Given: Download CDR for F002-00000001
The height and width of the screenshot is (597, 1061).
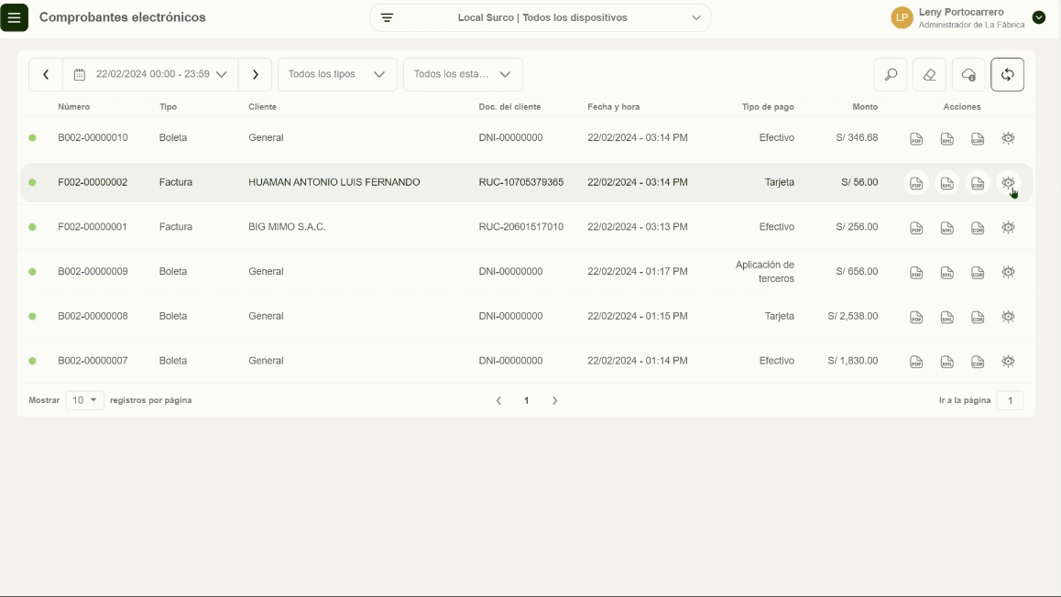Looking at the screenshot, I should [978, 228].
